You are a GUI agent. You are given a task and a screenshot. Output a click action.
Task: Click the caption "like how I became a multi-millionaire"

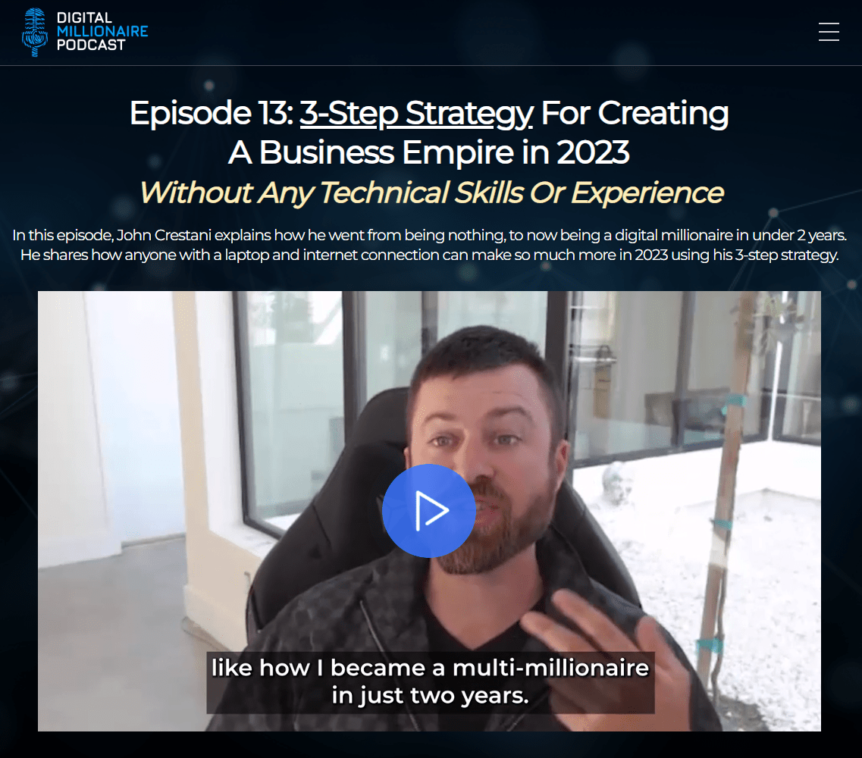[x=430, y=668]
